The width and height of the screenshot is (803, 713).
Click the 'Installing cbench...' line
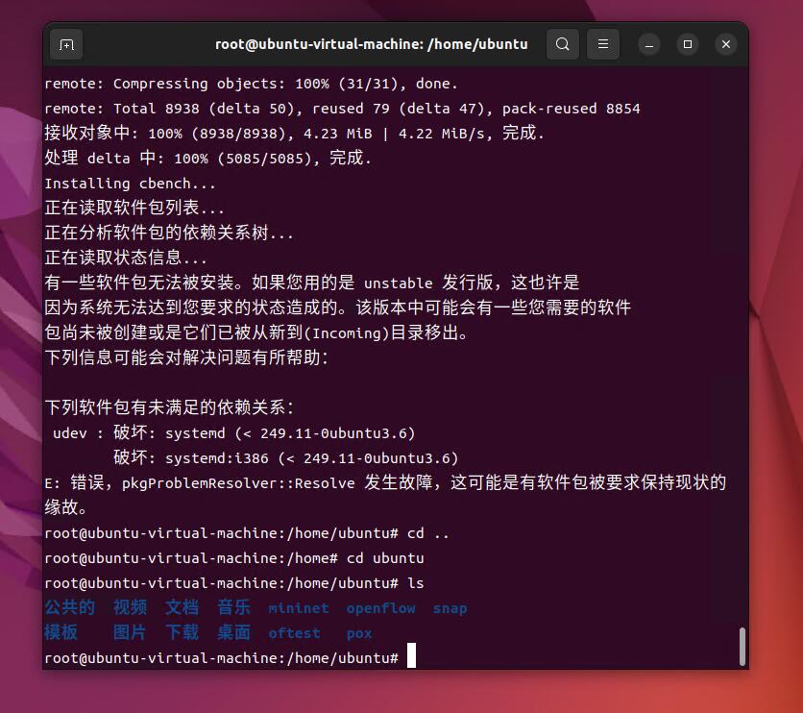130,184
